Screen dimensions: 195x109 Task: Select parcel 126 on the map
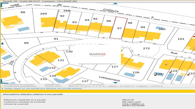pos(136,72)
